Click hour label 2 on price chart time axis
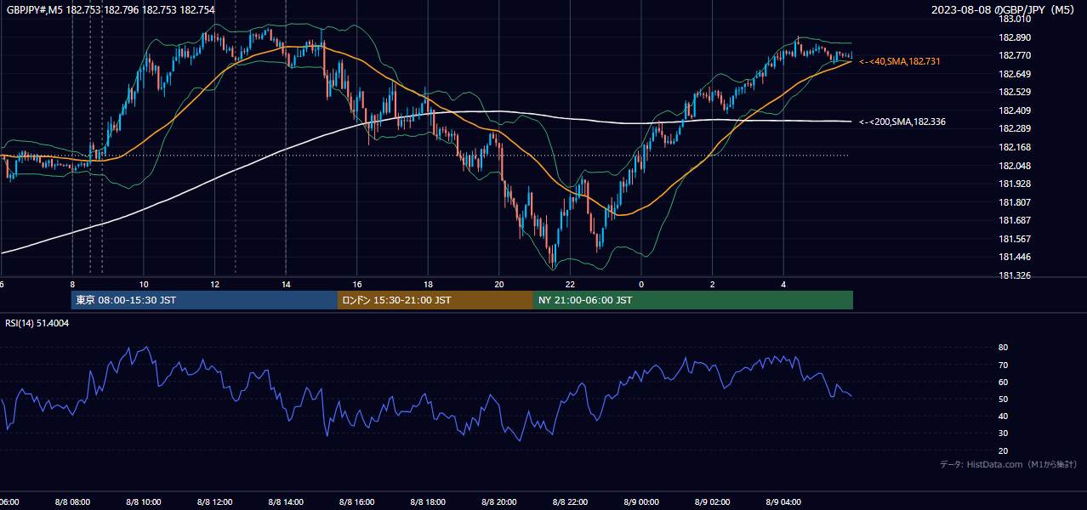The image size is (1087, 510). tap(713, 284)
